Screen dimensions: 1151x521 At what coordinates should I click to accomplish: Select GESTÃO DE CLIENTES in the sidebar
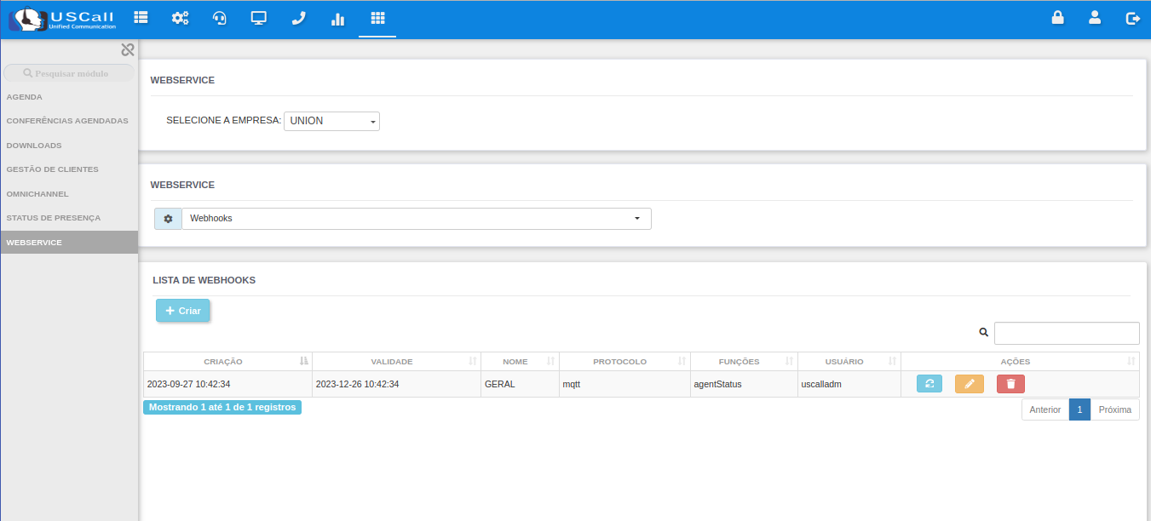(69, 169)
